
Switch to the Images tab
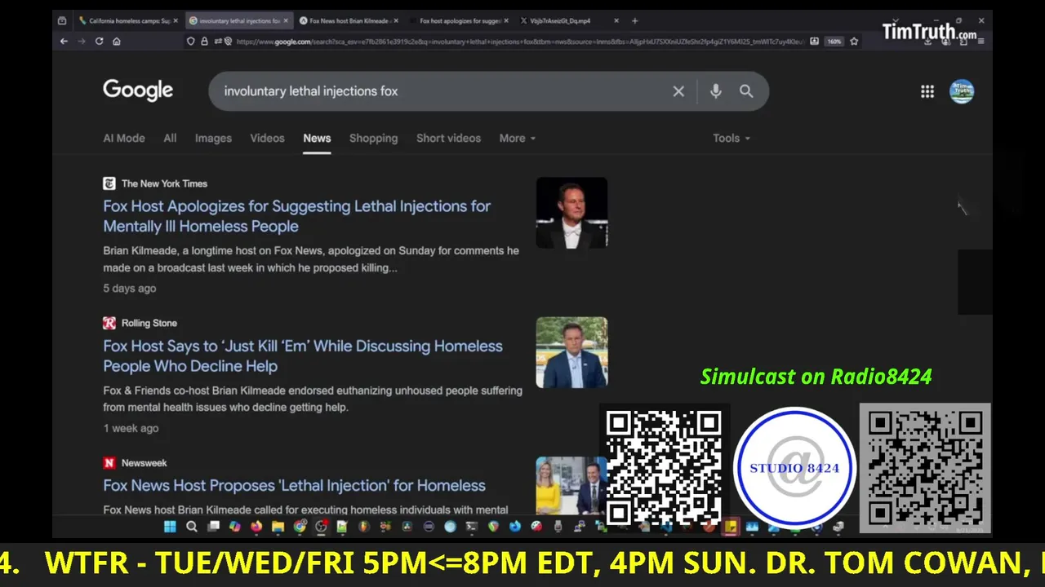coord(213,138)
